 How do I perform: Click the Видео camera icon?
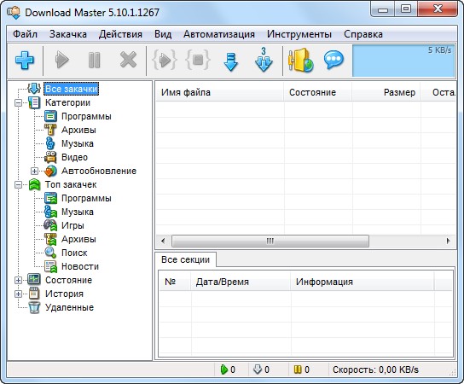coord(50,157)
